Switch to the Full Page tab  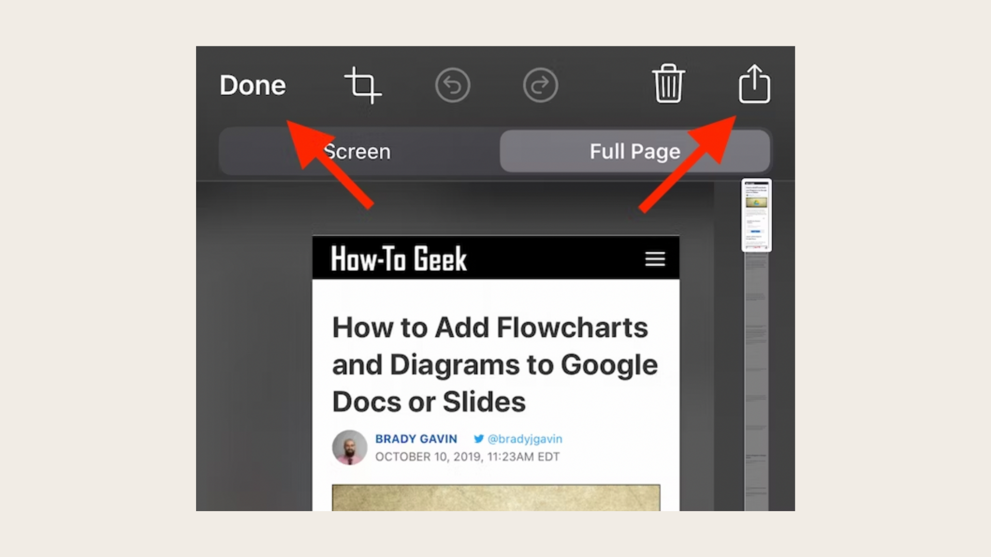(635, 151)
